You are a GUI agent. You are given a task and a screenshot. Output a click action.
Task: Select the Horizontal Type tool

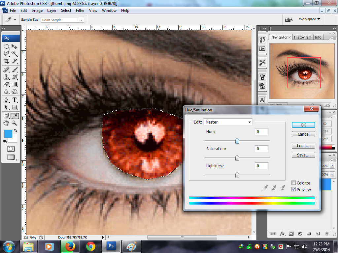(15, 100)
